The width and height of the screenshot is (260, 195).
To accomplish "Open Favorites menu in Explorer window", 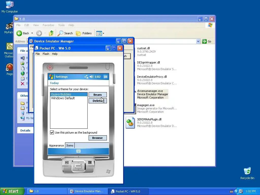I will click(48, 25).
